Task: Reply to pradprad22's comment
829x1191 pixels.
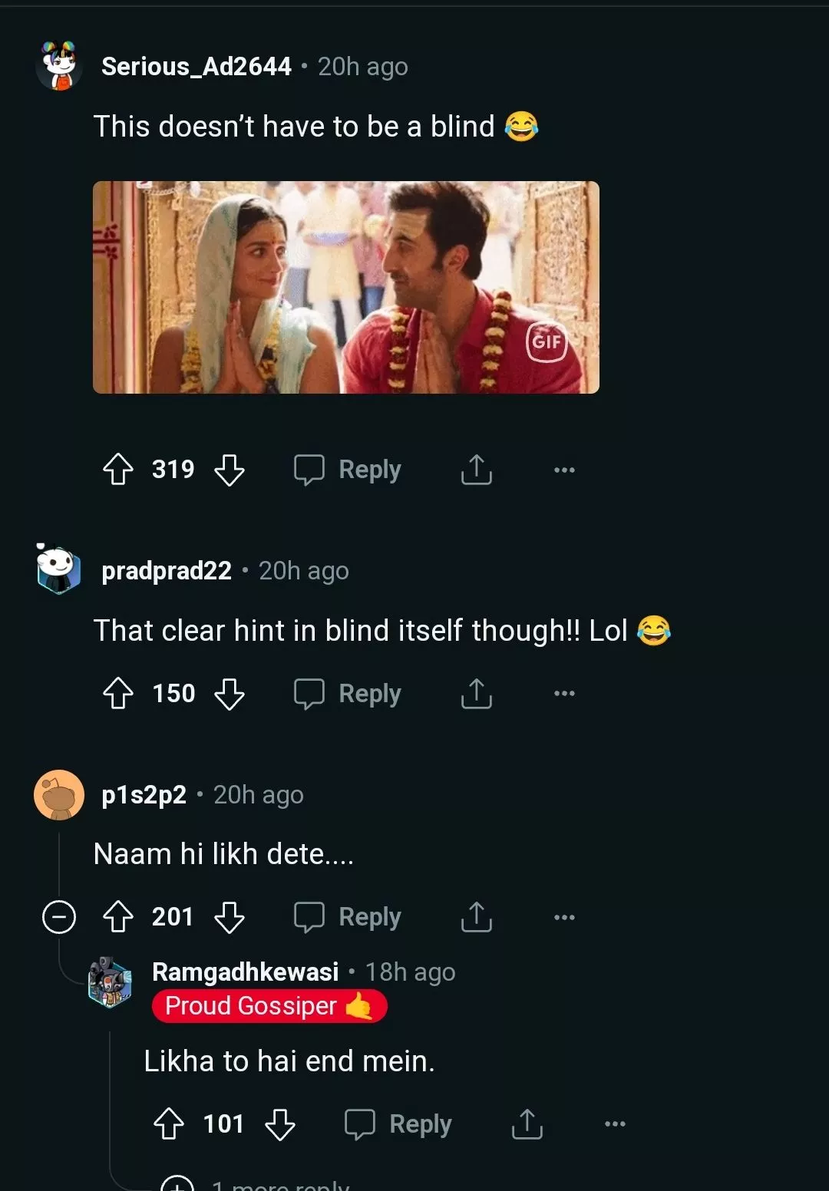Action: [348, 694]
